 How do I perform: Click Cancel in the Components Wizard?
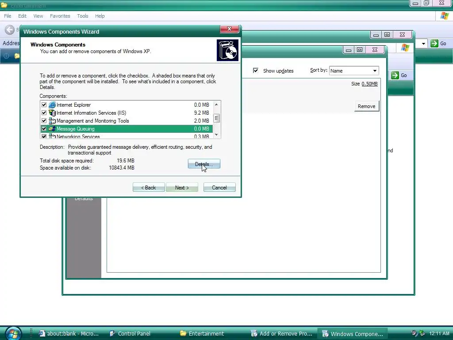tap(219, 187)
